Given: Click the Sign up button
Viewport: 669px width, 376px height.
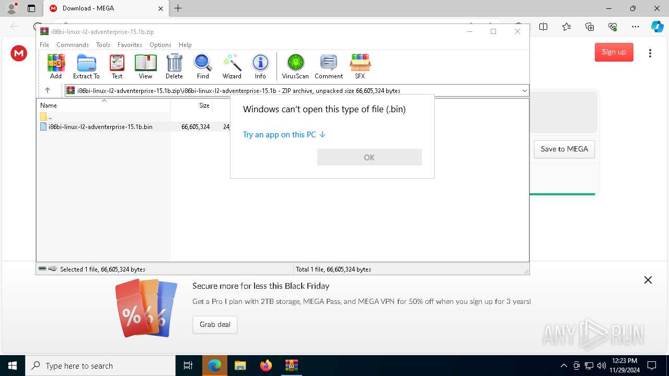Looking at the screenshot, I should [x=614, y=52].
